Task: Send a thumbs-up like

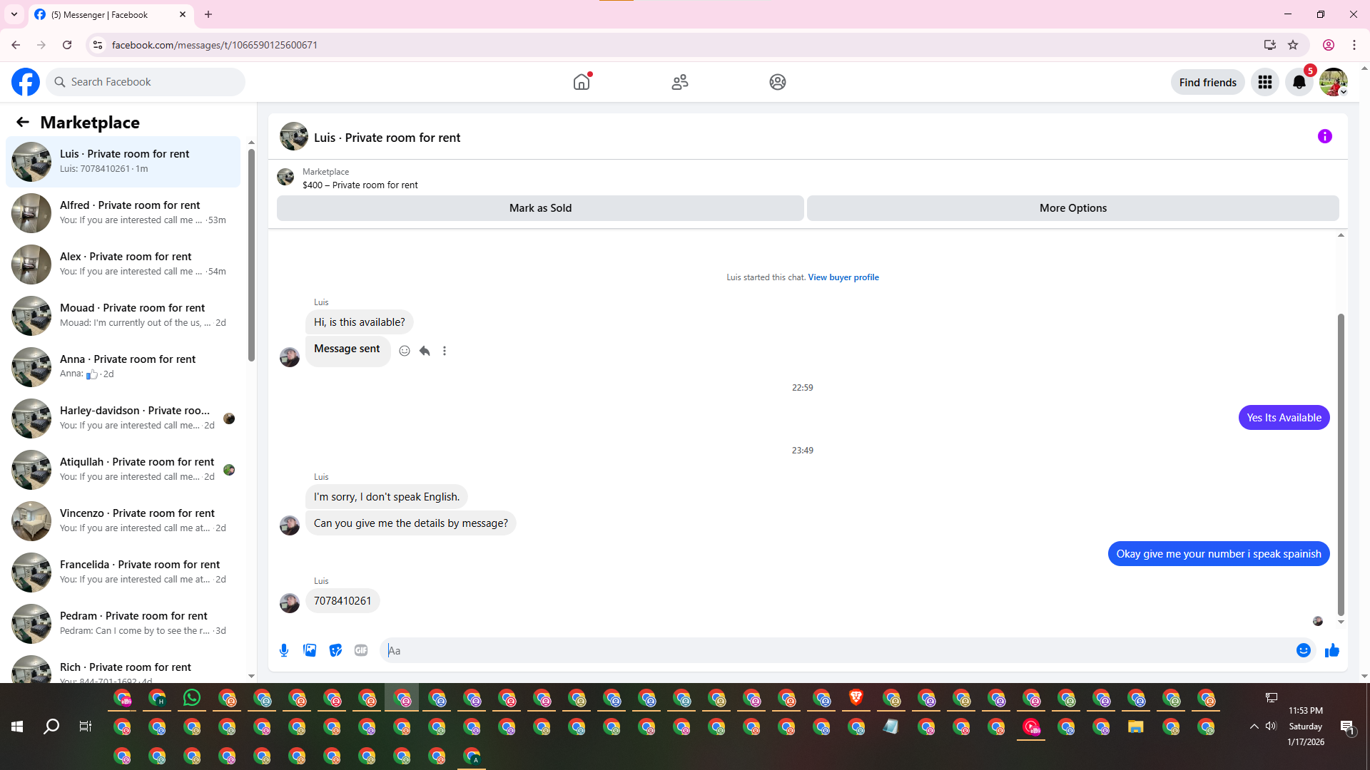Action: 1331,650
